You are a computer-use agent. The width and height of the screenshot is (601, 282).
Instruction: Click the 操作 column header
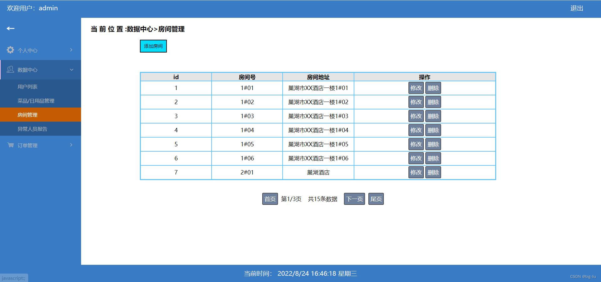[x=425, y=77]
